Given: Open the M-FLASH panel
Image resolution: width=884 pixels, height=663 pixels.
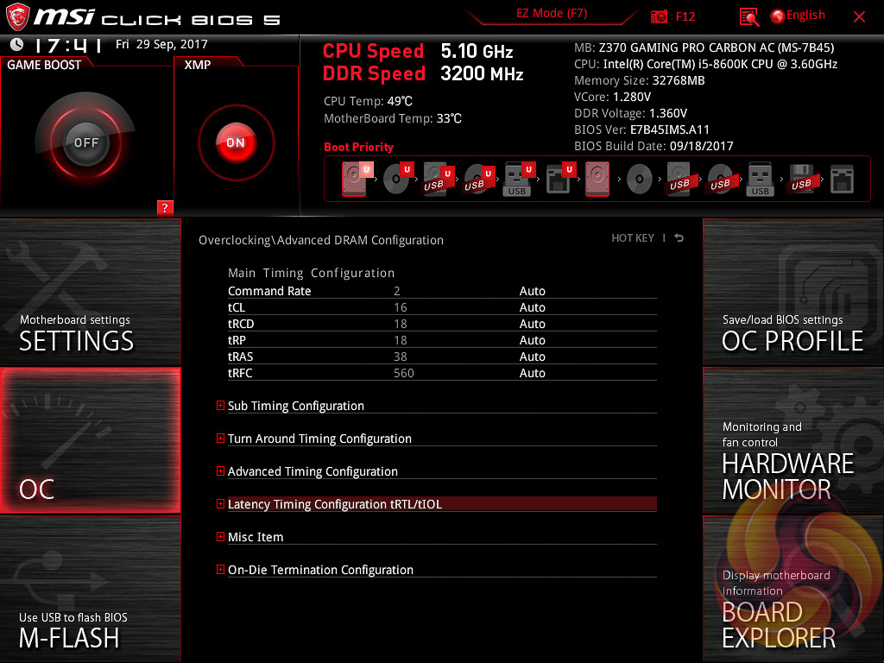Looking at the screenshot, I should pyautogui.click(x=90, y=589).
